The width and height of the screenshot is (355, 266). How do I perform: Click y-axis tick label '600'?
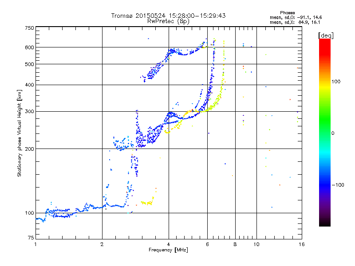30,47
